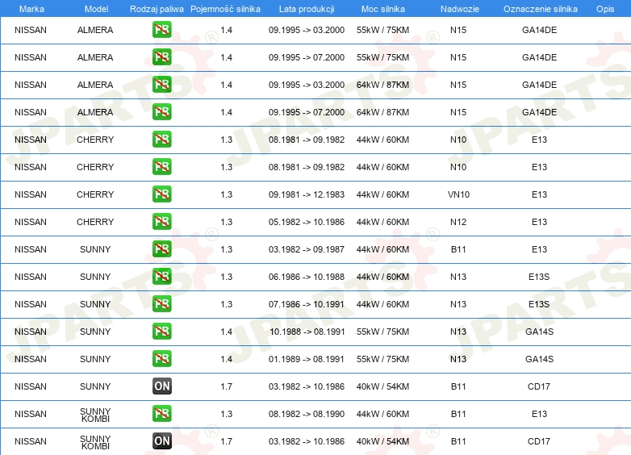Select the VN10 body cell
Viewport: 631px width, 455px height.
coord(458,194)
